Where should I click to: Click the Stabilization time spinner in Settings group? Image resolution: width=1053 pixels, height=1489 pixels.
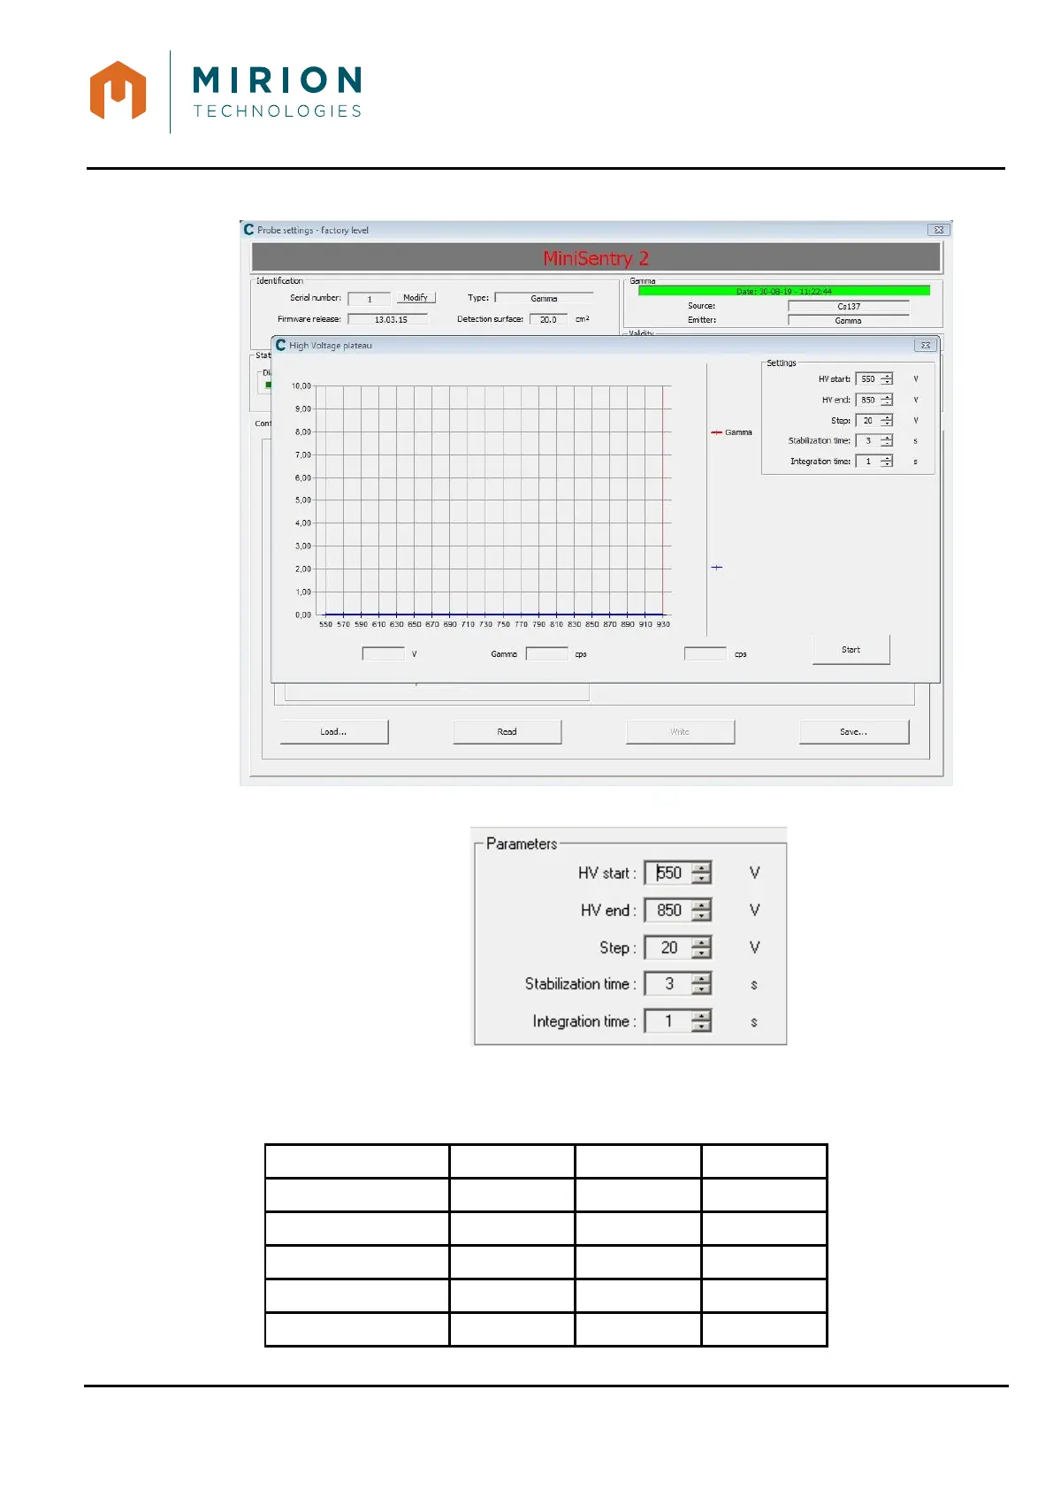point(887,440)
